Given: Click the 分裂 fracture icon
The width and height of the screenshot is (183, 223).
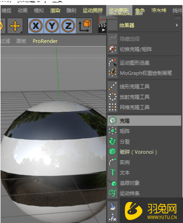Looking at the screenshot, I should (113, 141).
